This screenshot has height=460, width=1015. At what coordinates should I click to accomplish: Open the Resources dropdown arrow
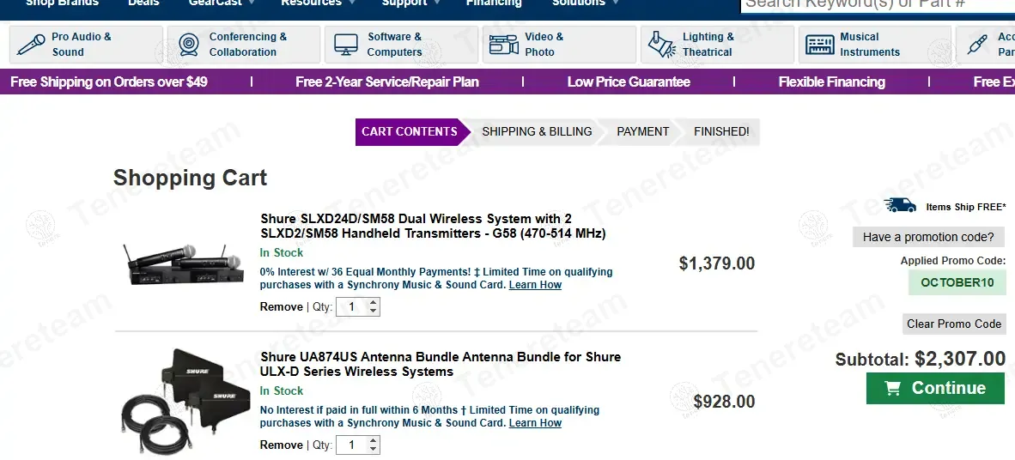point(350,3)
